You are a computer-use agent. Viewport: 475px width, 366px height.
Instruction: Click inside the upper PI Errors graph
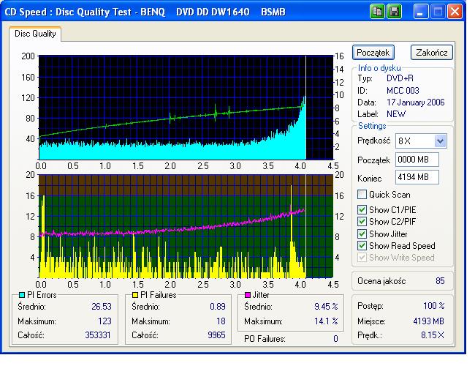click(x=186, y=108)
